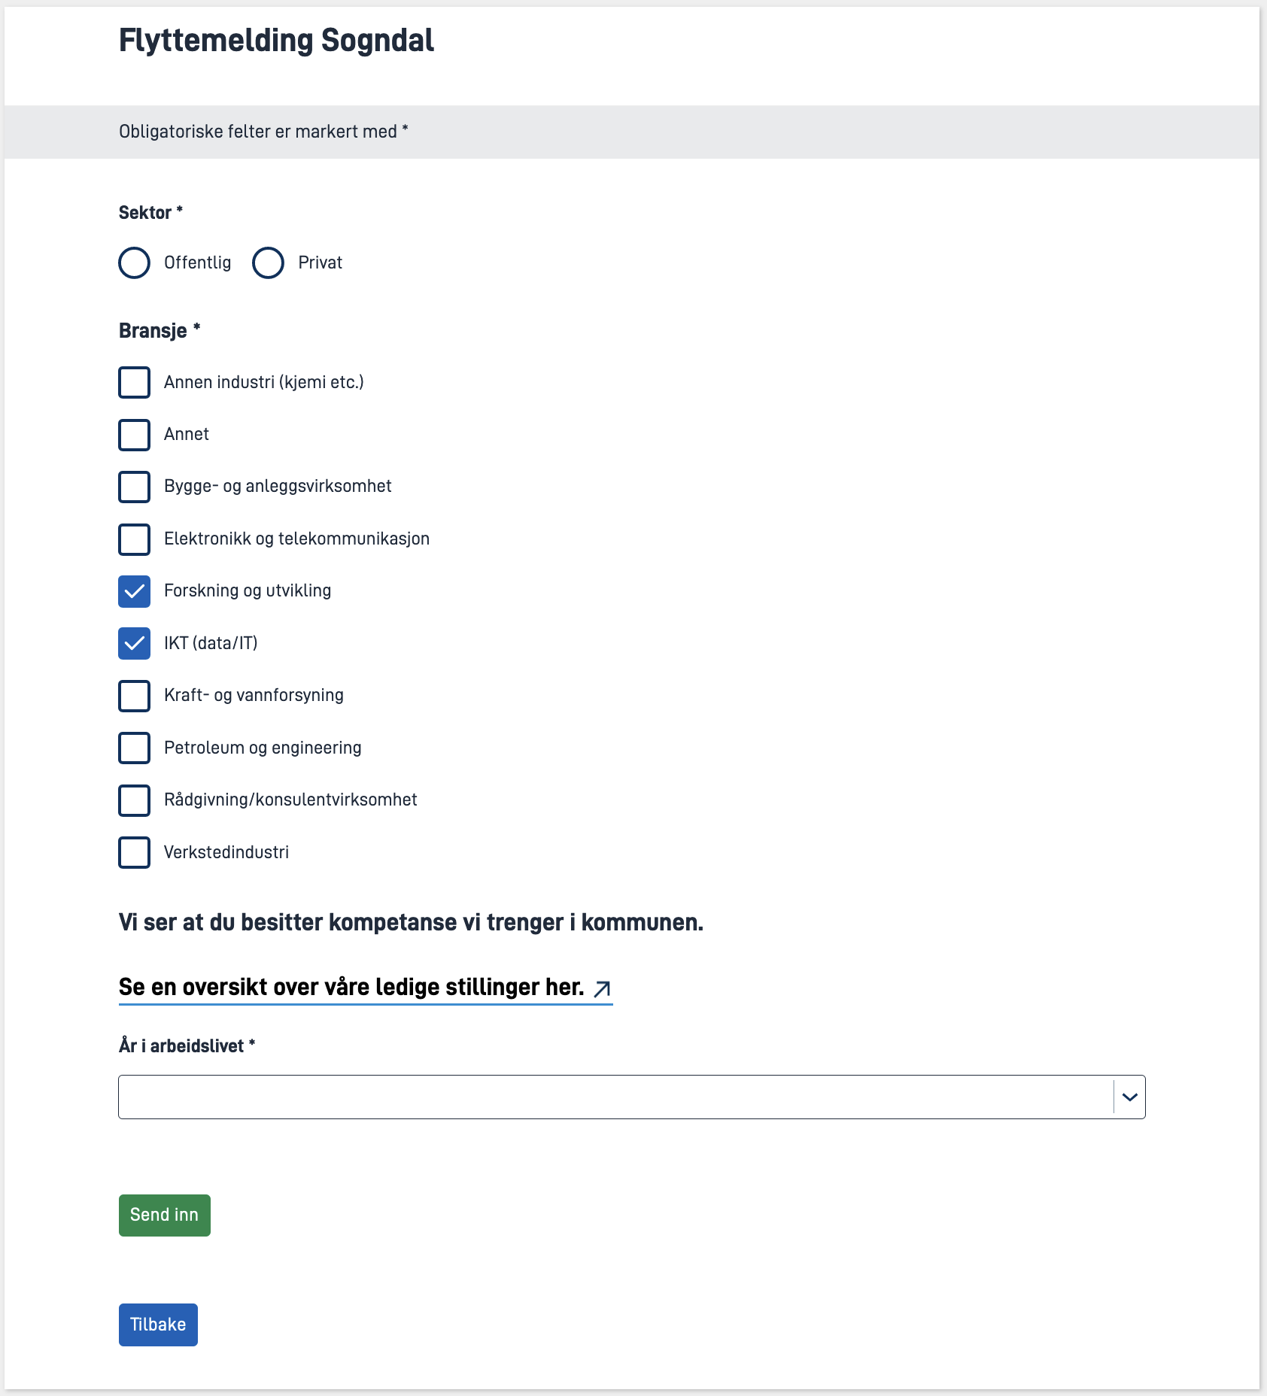Enable Bygge- og anleggsvirksomhet checkbox
The height and width of the screenshot is (1396, 1267).
click(x=134, y=487)
